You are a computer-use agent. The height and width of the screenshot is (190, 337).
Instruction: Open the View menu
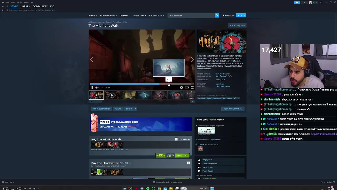pos(13,2)
